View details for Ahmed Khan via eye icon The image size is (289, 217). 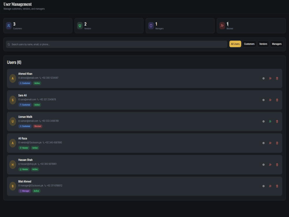click(x=263, y=78)
